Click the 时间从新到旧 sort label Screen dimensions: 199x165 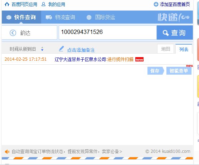point(23,49)
